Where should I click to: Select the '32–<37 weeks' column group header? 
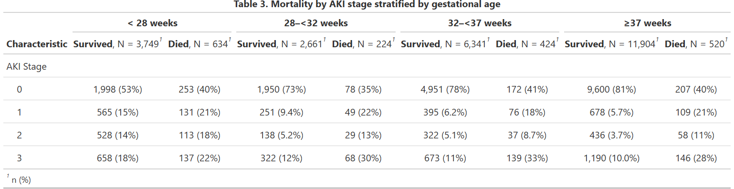click(480, 22)
